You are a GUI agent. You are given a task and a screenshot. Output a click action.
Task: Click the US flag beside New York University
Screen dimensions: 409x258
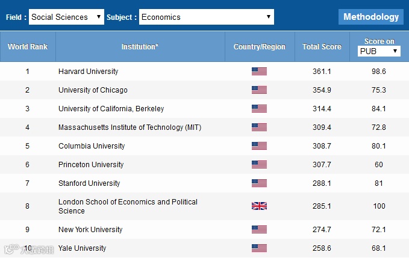point(259,230)
